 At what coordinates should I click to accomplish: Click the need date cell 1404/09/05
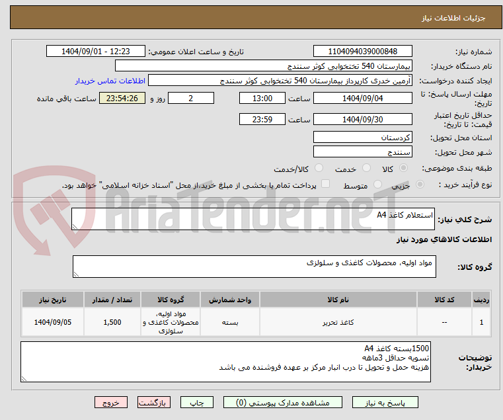[x=53, y=322]
